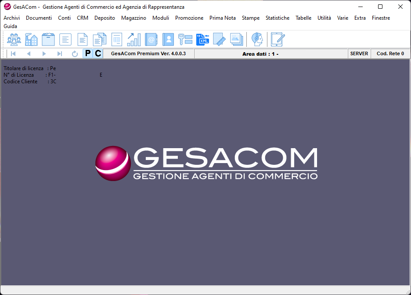This screenshot has width=411, height=295.
Task: Minimize the GesACom window
Action: 361,7
